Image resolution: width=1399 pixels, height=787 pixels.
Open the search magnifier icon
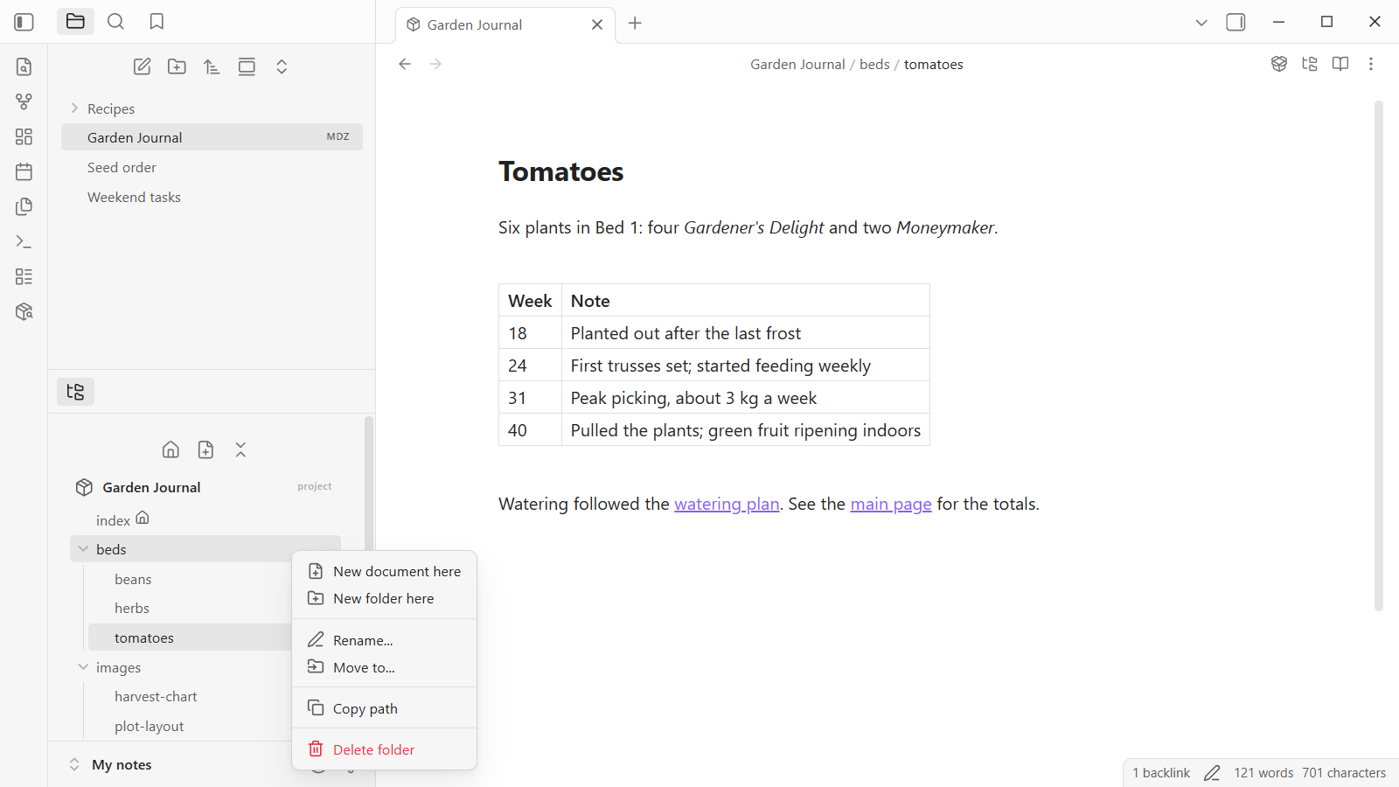115,22
